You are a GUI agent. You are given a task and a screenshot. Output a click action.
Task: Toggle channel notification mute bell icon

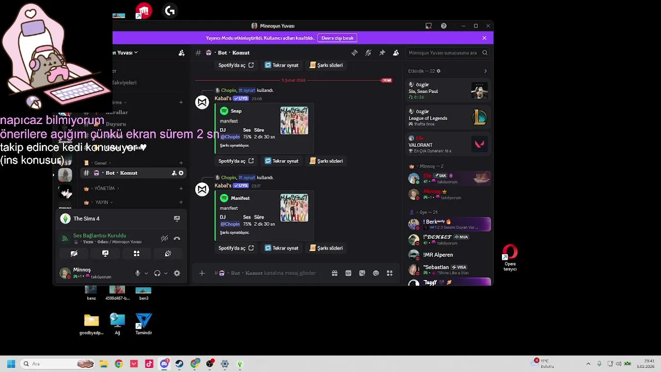(368, 53)
